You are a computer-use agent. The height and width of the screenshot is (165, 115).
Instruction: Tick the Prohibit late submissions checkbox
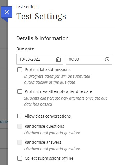click(x=20, y=70)
